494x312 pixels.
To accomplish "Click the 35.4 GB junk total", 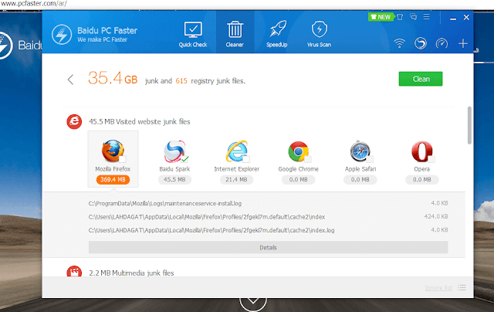I will pos(113,78).
